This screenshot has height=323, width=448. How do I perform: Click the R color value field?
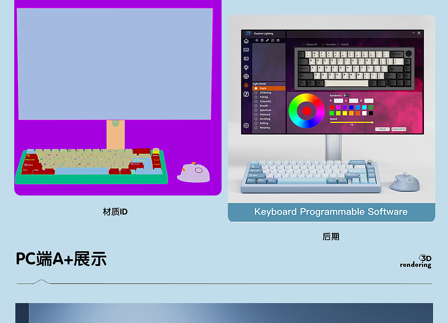[x=338, y=100]
